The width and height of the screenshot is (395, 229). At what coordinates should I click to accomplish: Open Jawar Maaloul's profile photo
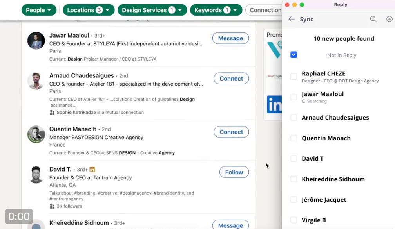point(36,40)
